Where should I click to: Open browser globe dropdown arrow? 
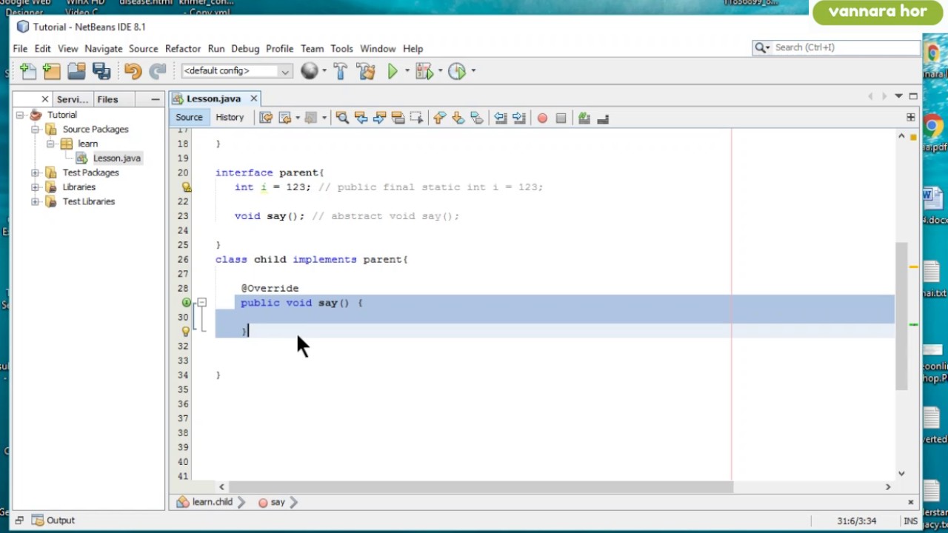pyautogui.click(x=324, y=71)
